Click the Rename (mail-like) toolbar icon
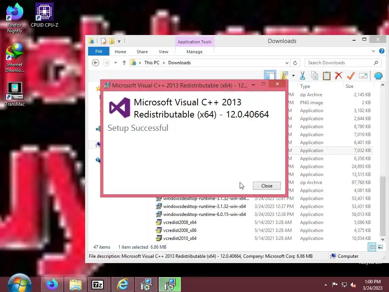 click(x=363, y=76)
